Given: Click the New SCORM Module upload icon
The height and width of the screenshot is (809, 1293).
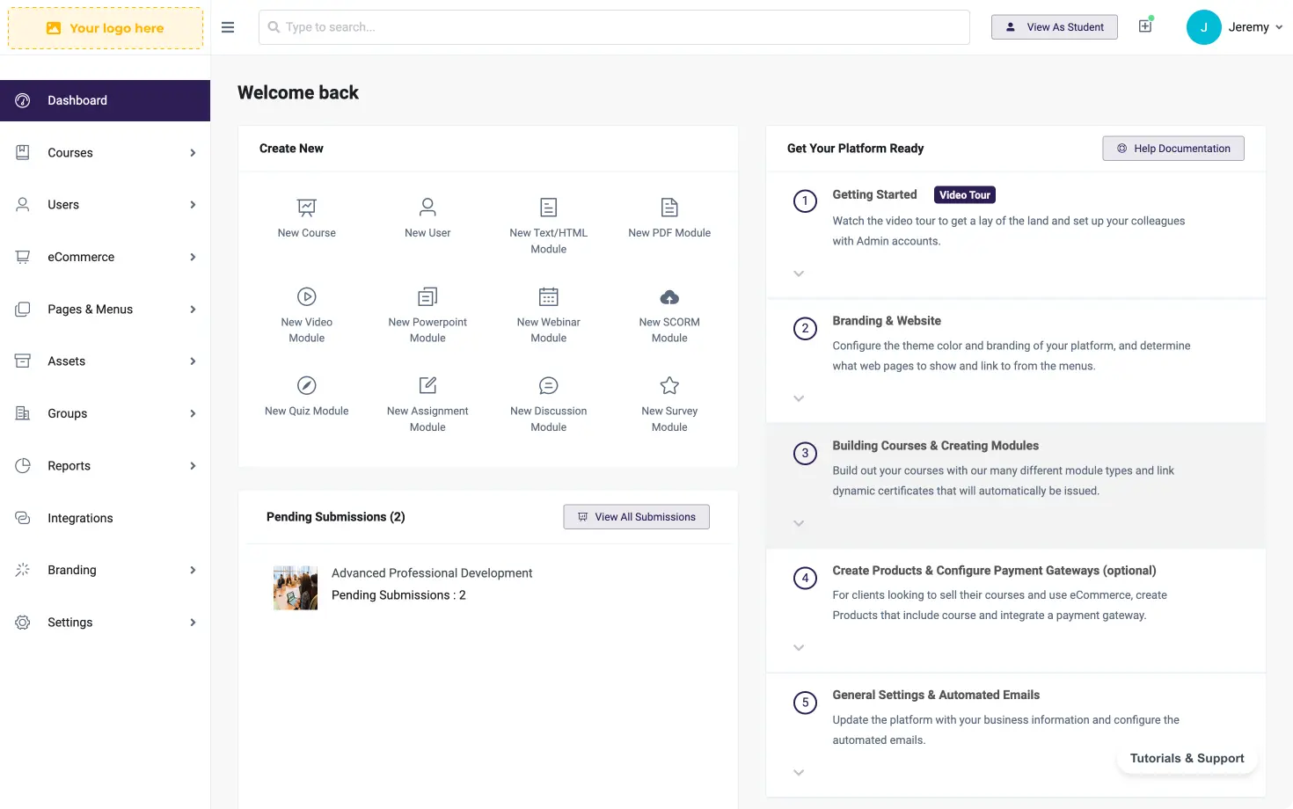Looking at the screenshot, I should 668,296.
